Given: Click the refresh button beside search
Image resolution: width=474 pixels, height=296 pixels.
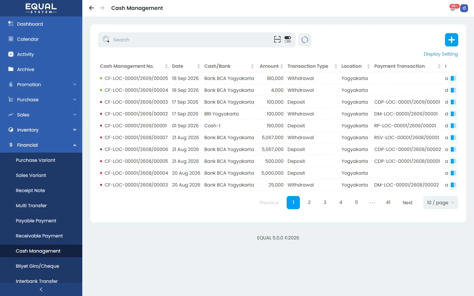Looking at the screenshot, I should pos(305,40).
